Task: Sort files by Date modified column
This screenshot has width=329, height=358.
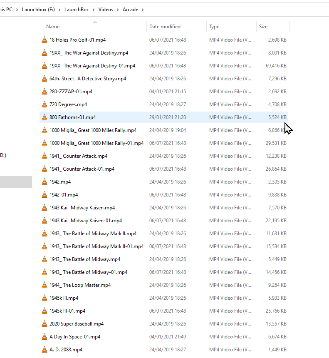Action: tap(165, 27)
